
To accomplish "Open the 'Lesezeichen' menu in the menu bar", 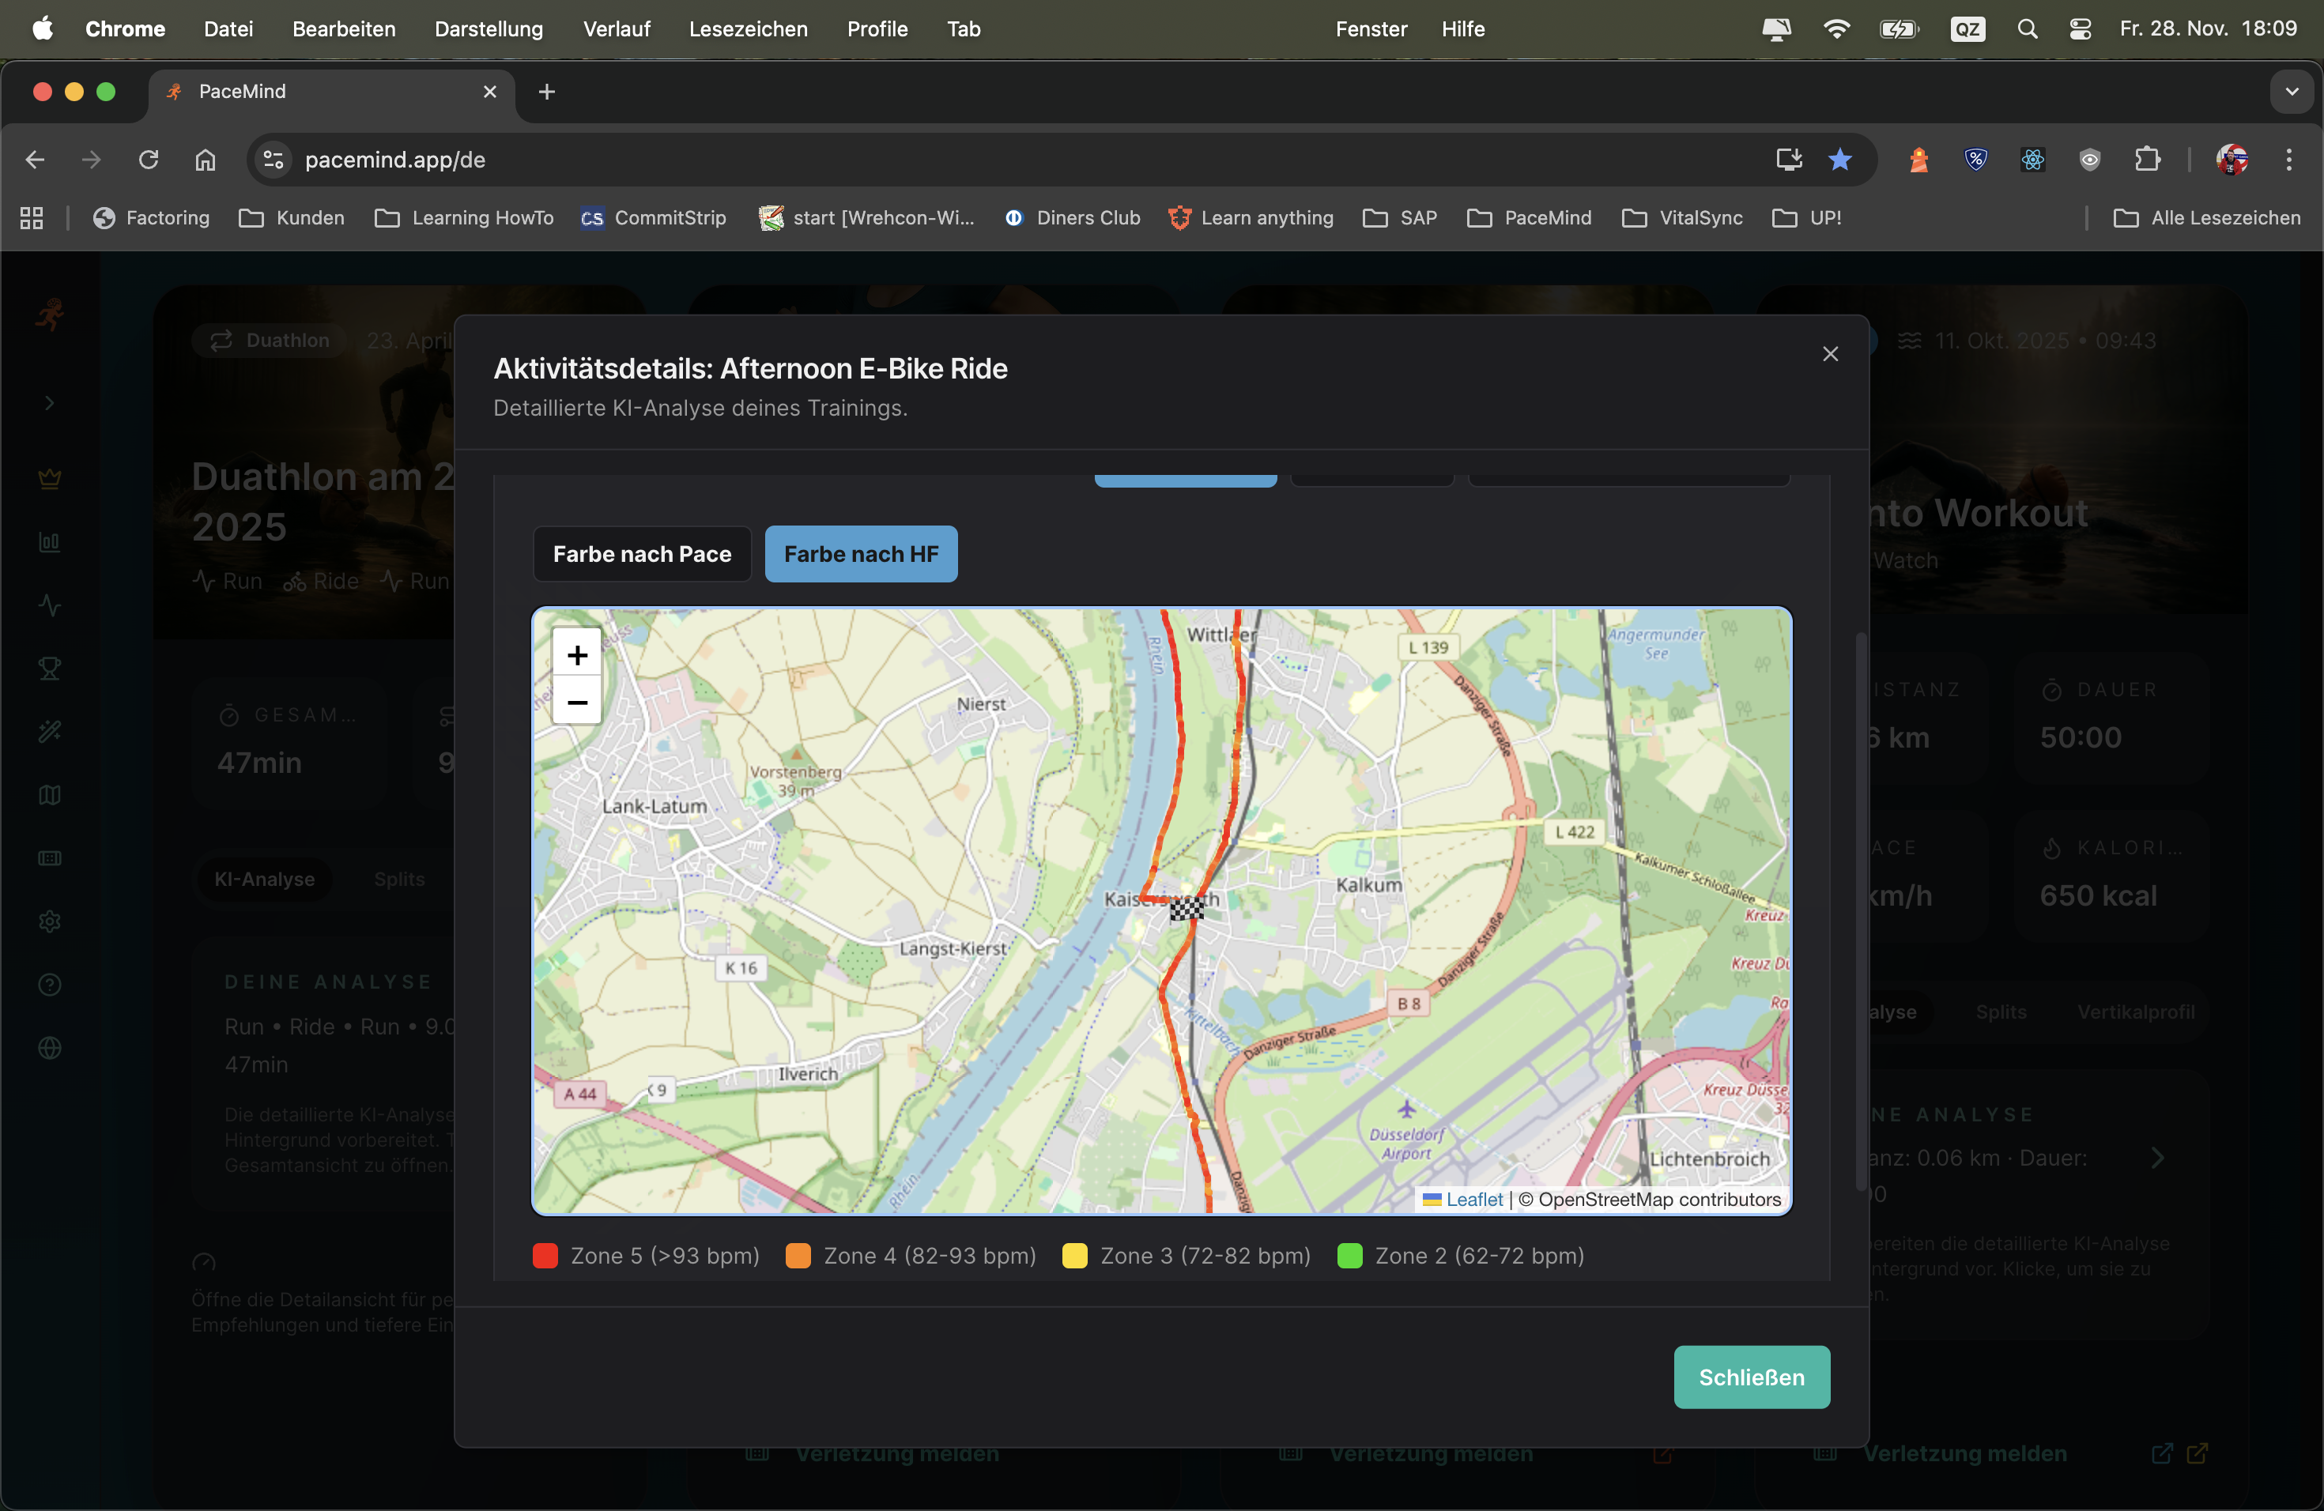I will [x=748, y=28].
